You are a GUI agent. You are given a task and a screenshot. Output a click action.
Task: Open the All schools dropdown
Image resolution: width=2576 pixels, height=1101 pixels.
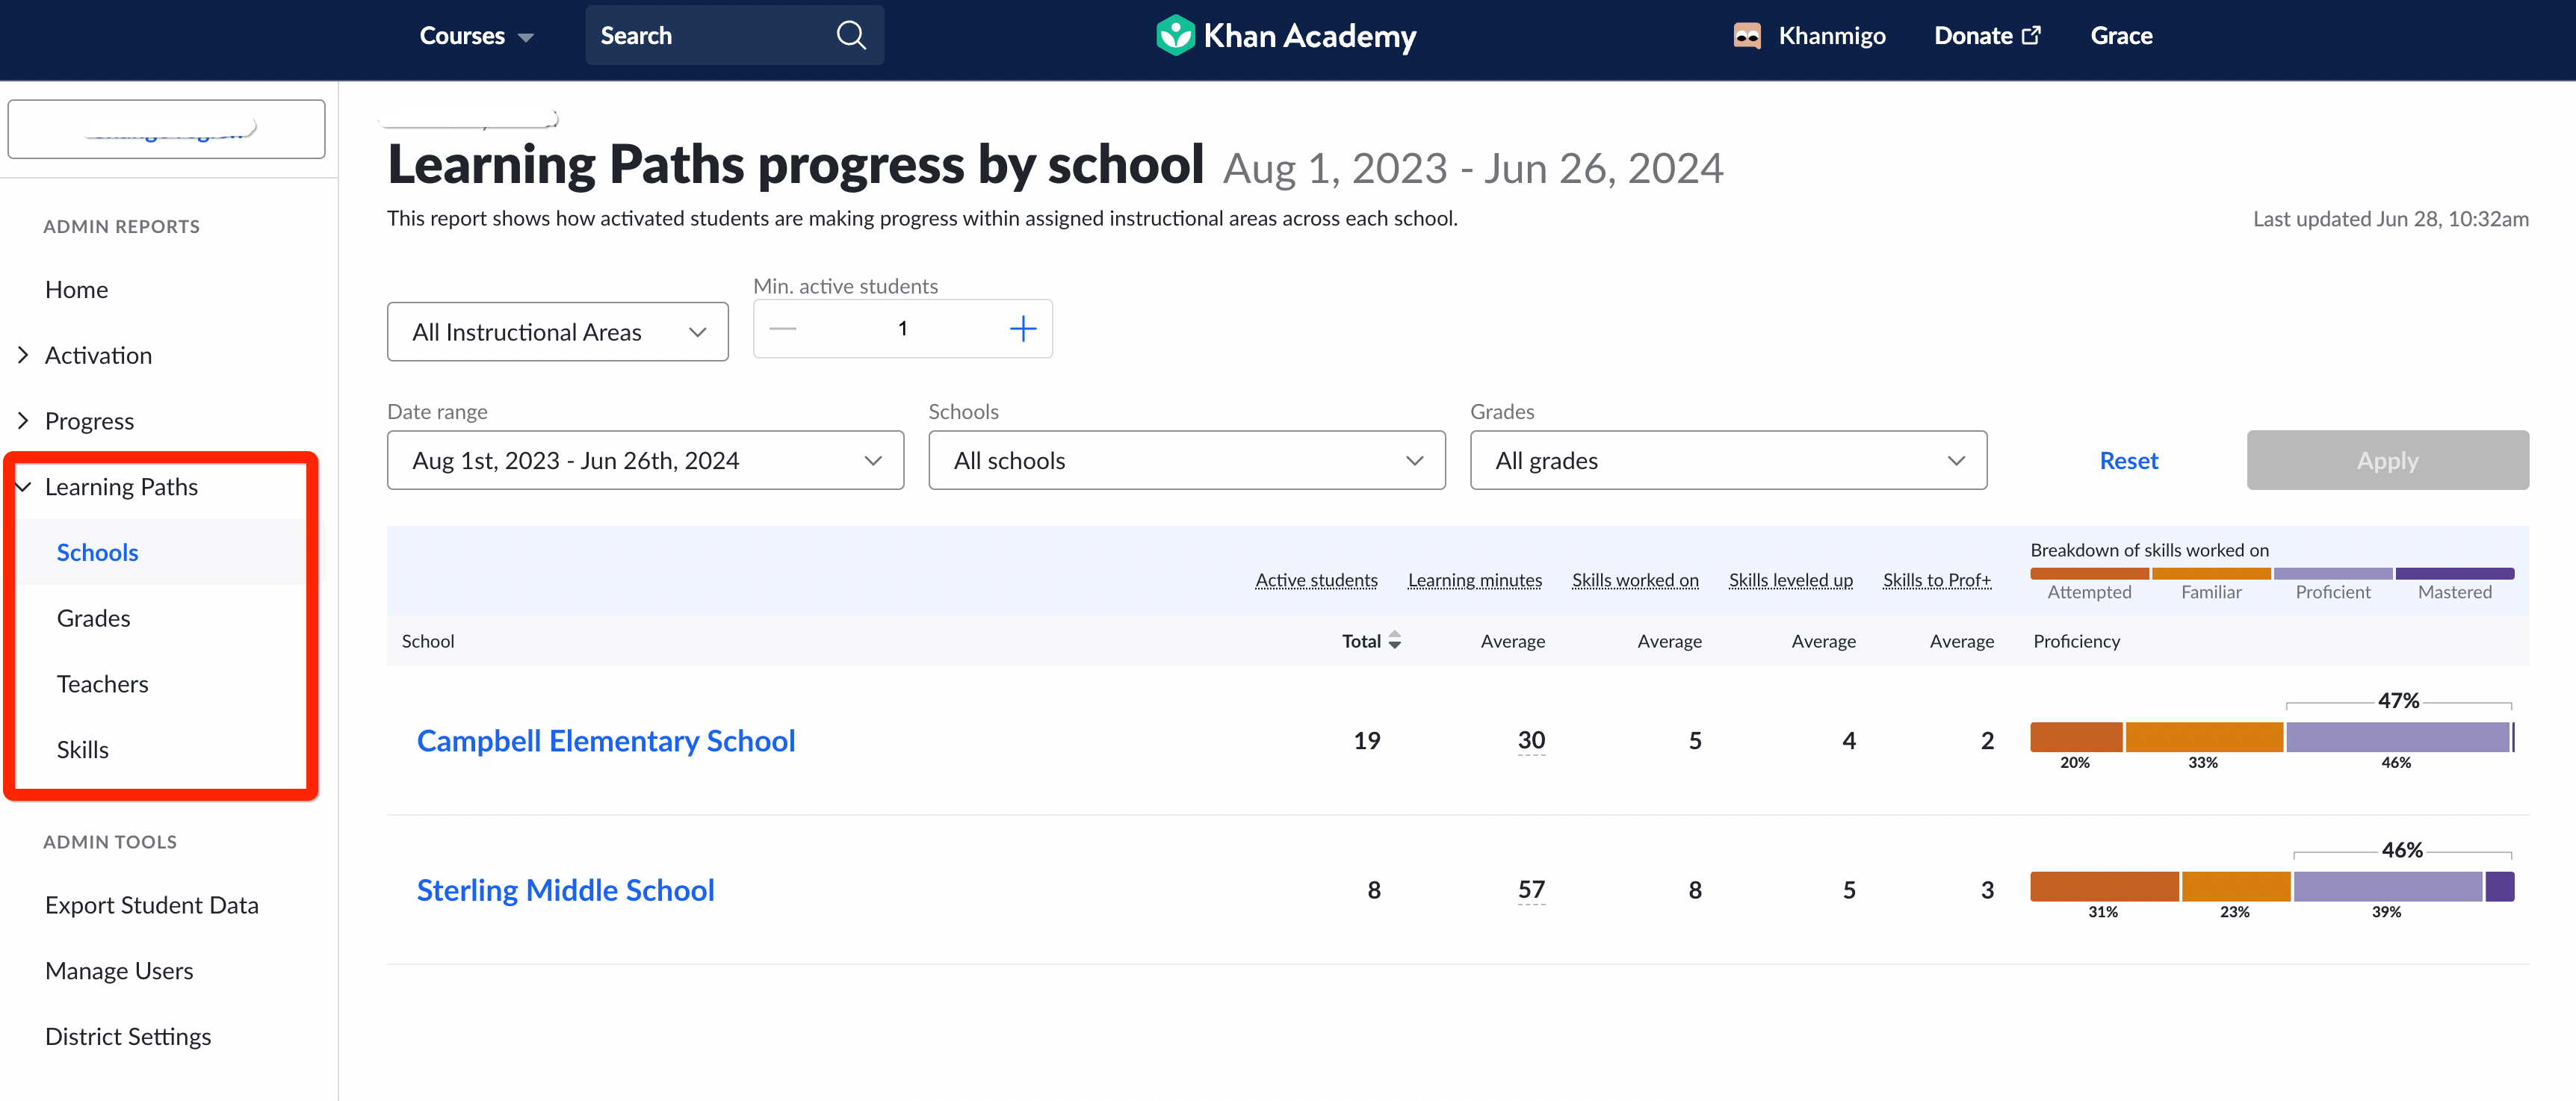(1186, 460)
